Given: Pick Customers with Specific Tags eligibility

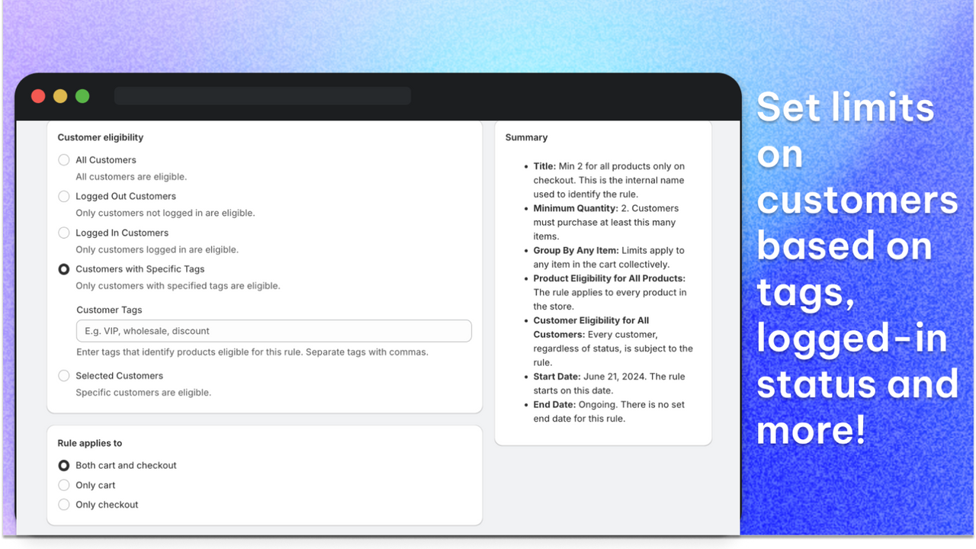Looking at the screenshot, I should (x=63, y=269).
